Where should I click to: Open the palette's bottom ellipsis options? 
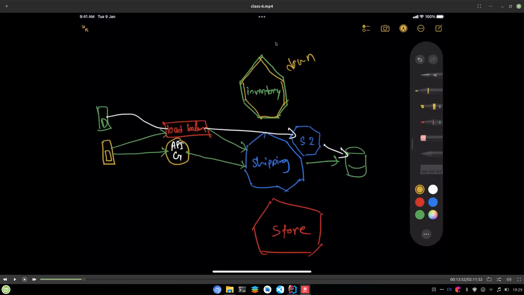pyautogui.click(x=426, y=234)
